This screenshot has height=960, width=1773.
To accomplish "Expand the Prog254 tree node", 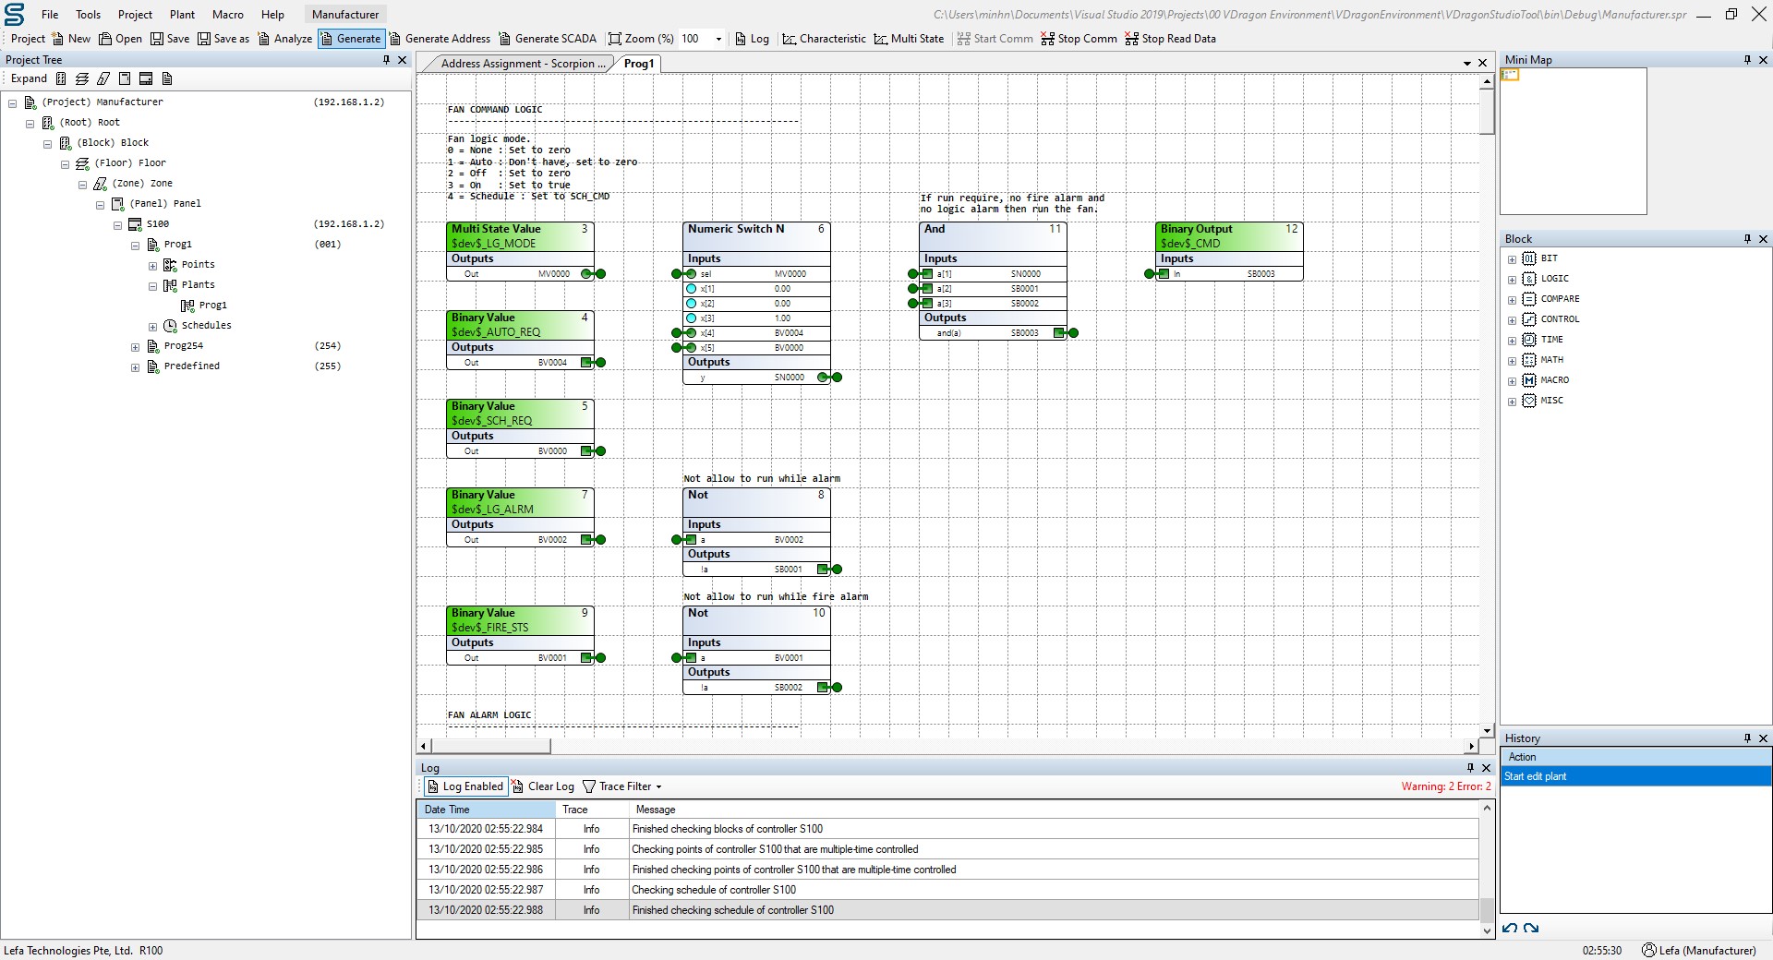I will click(135, 346).
